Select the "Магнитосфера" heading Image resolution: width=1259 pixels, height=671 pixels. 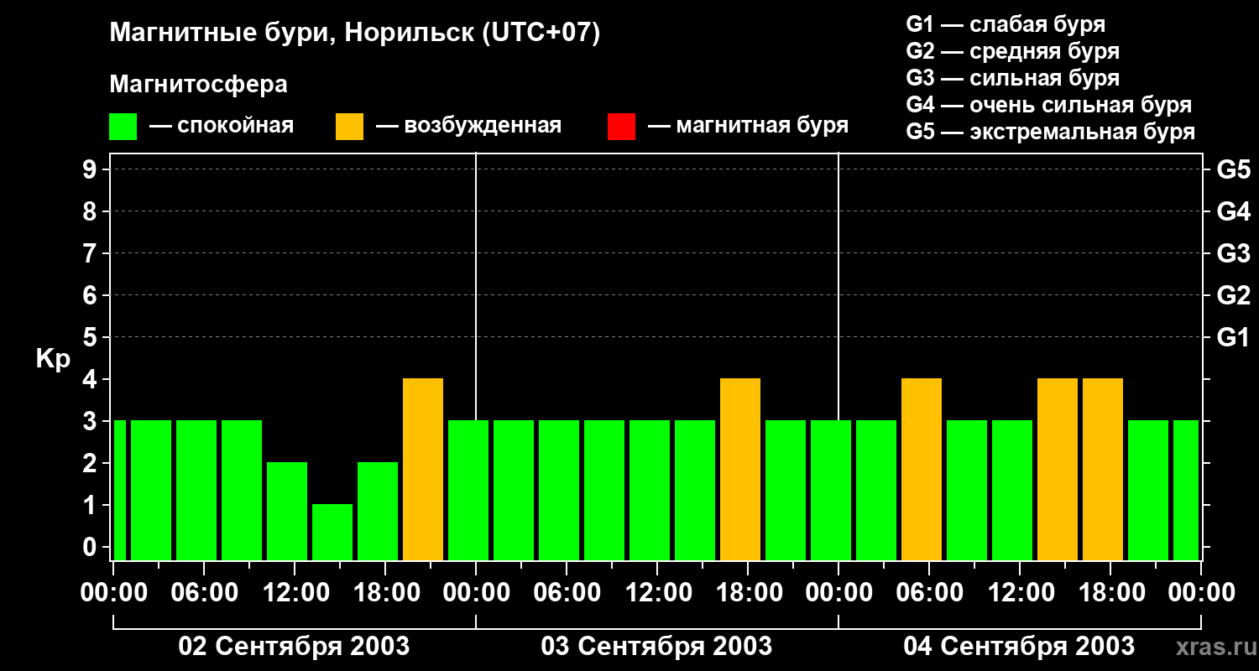click(199, 85)
